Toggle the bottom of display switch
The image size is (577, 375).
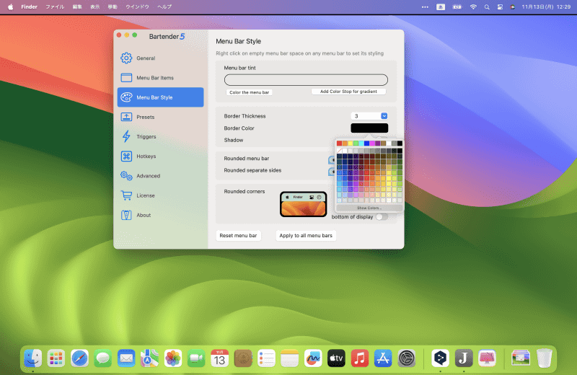tap(382, 217)
